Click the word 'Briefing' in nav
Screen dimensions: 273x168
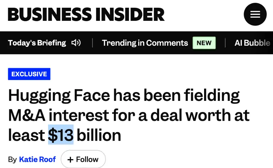coord(52,43)
